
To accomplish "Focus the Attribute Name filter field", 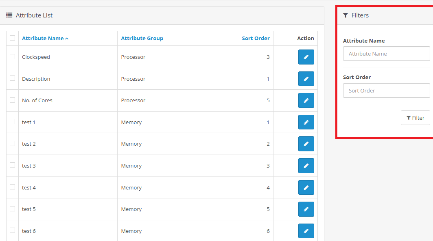I will tap(386, 54).
